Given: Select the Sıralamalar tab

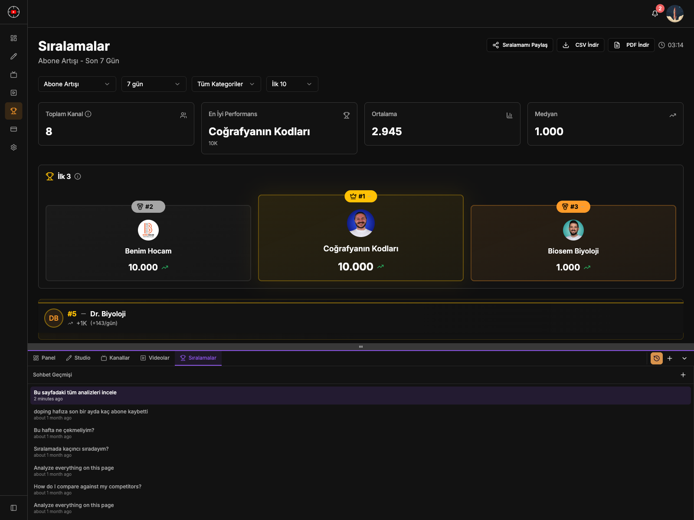Looking at the screenshot, I should coord(198,358).
